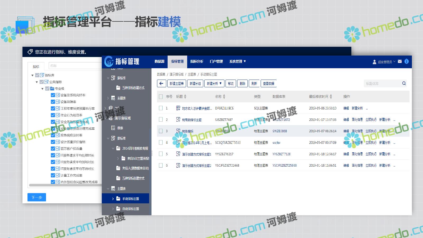Click SQL table icon of row 地方收入总计累计金额
Viewport: 423px width, 238px height.
tap(178, 108)
